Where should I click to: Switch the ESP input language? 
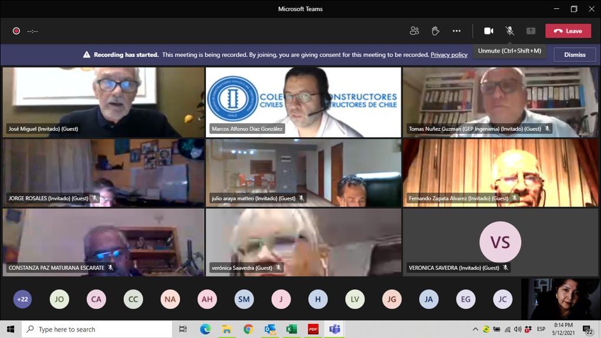point(541,329)
